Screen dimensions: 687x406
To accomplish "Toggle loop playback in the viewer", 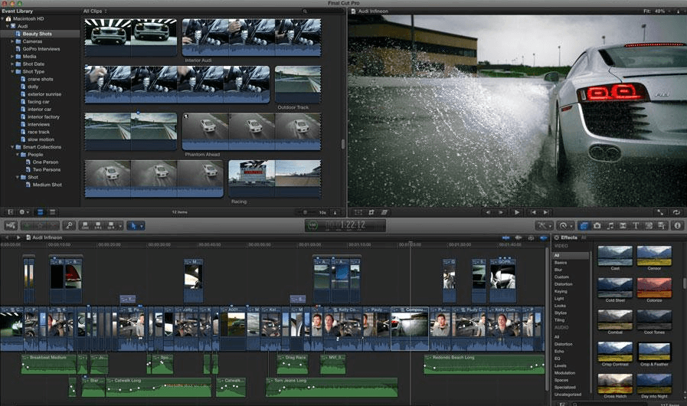I will [x=676, y=212].
